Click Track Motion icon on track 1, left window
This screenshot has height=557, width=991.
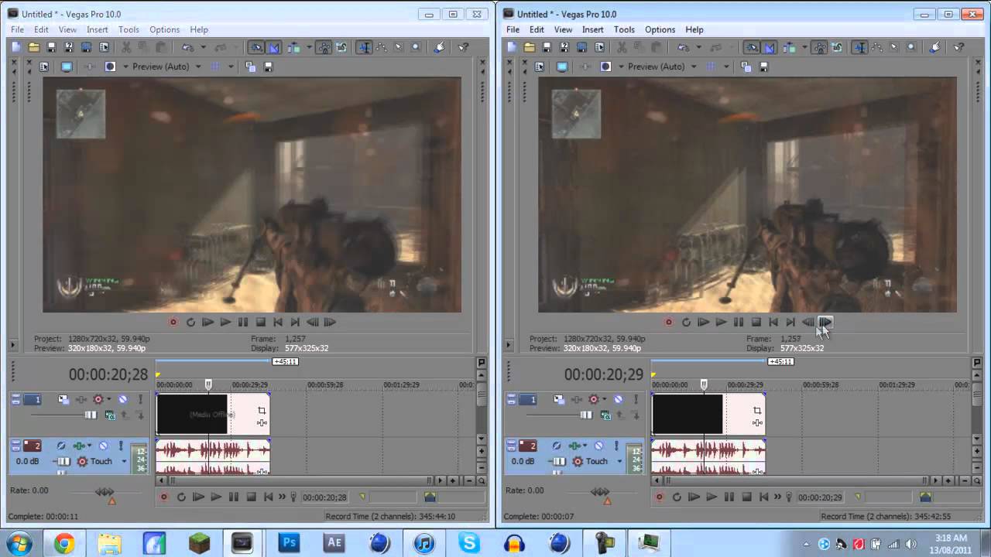(63, 399)
